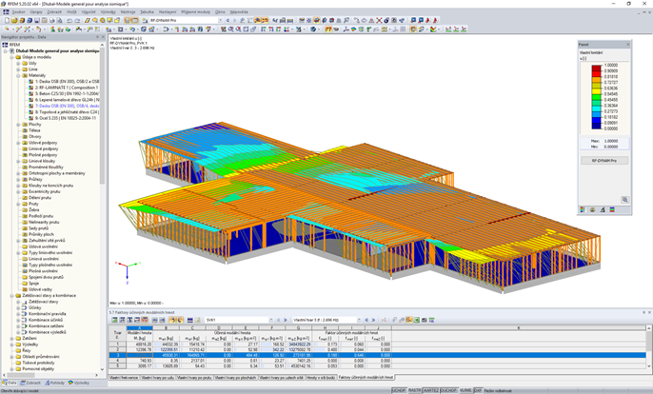Screen dimensions: 653x394
Task: Click the colored filter tab icon in Panel
Action: pyautogui.click(x=612, y=210)
